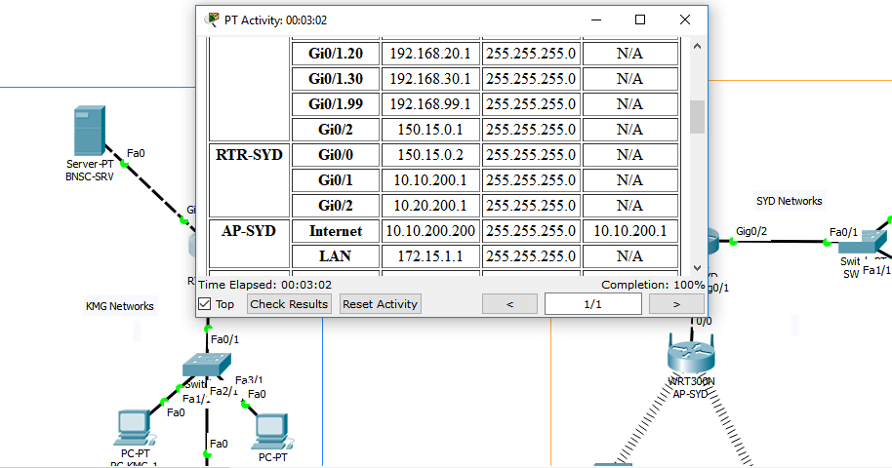Click the scrollbar up arrow

tap(698, 46)
